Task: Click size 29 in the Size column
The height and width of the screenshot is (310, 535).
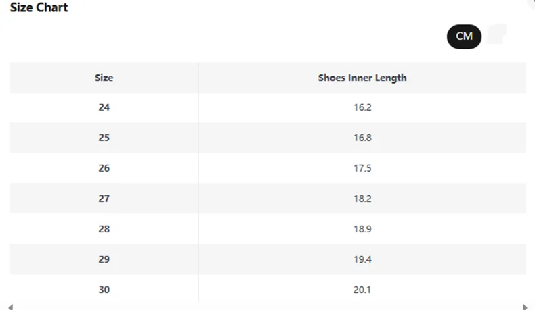Action: (104, 259)
